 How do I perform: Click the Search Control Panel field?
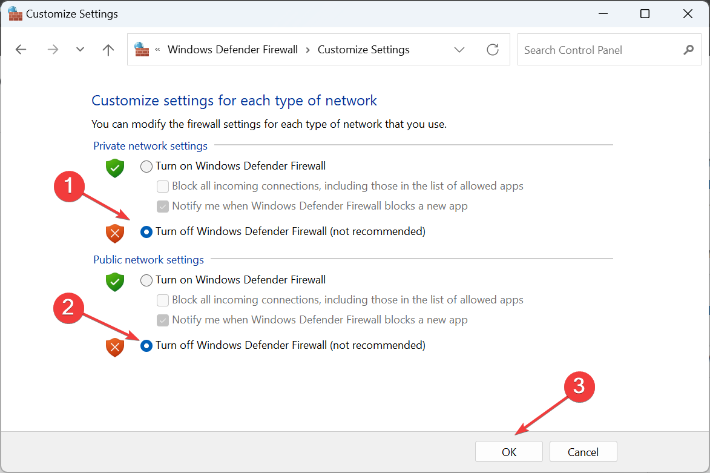(x=609, y=50)
